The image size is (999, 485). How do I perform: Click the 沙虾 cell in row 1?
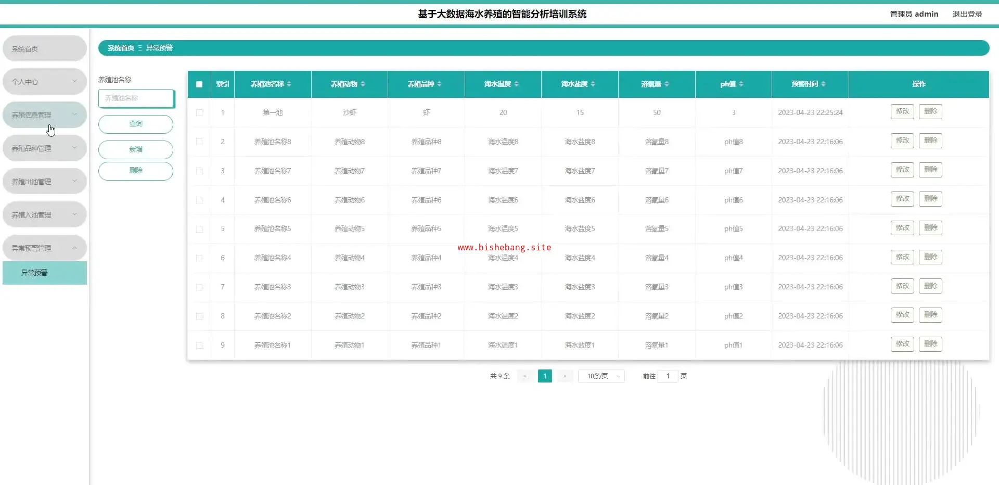(350, 112)
